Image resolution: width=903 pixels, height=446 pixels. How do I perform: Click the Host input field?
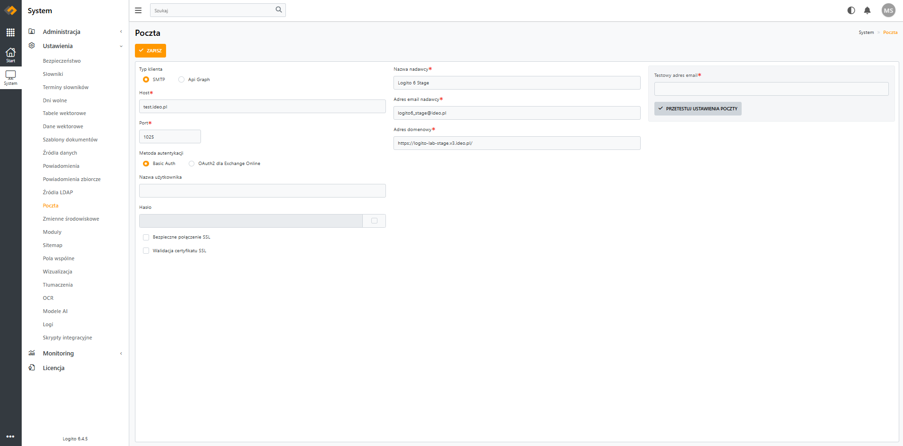click(x=262, y=107)
